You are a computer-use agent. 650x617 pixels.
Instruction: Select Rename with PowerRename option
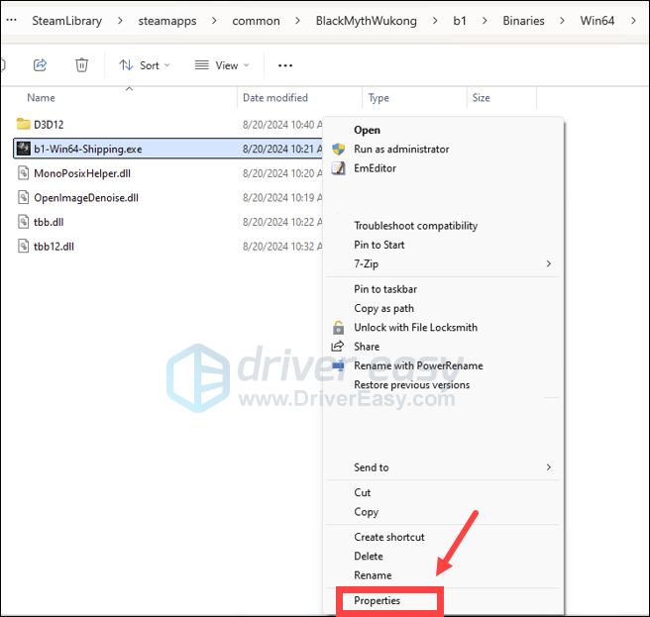coord(418,365)
